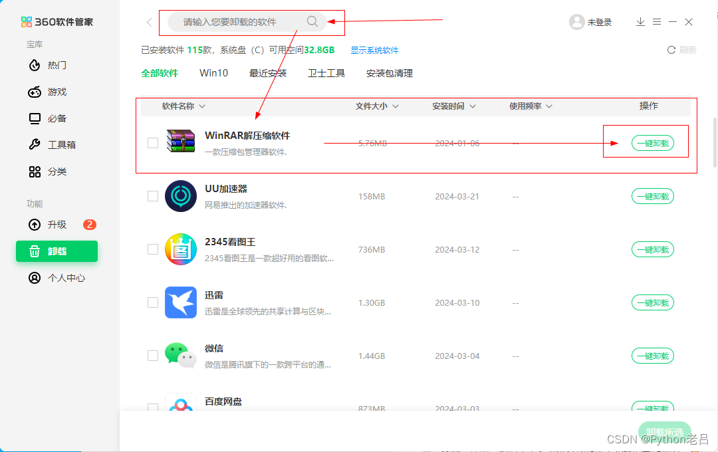Click the 微信 app icon
The image size is (718, 452).
coord(181,356)
